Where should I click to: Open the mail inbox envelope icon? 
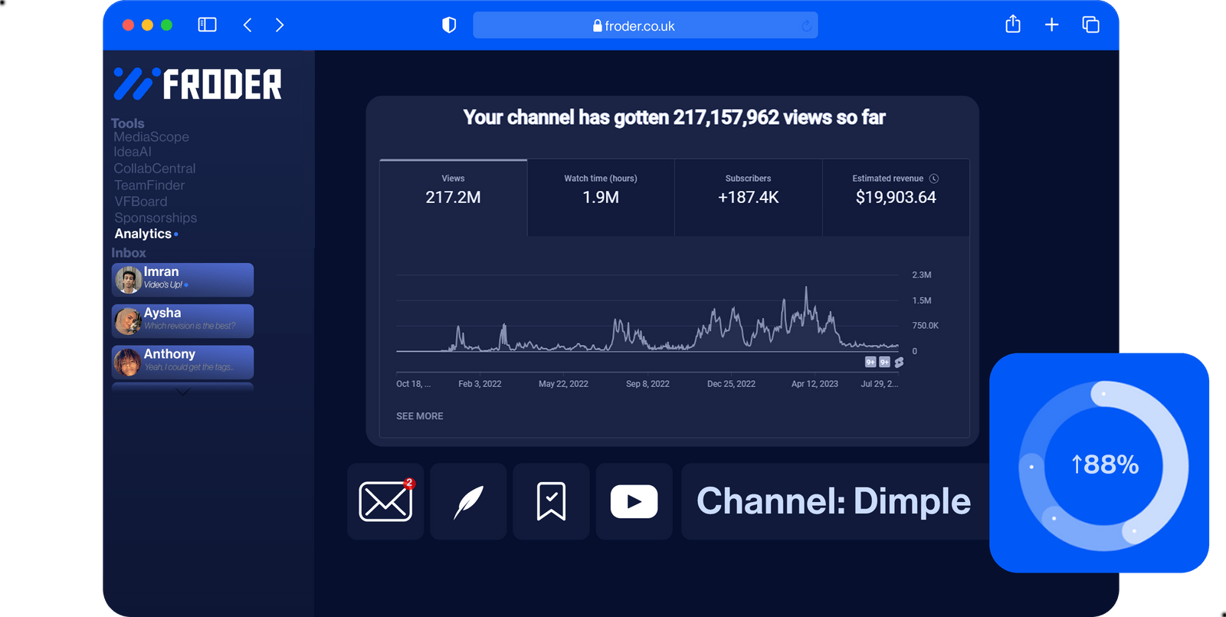pos(385,501)
